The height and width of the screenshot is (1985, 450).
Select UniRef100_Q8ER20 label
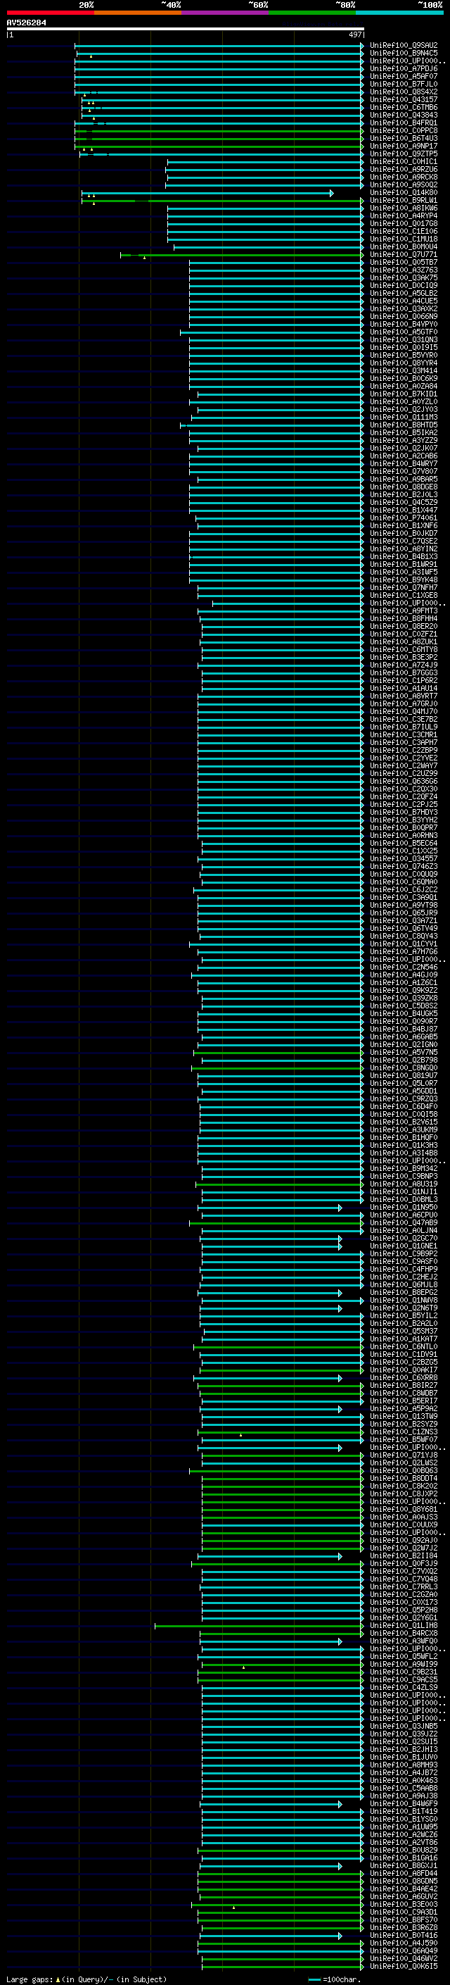404,626
